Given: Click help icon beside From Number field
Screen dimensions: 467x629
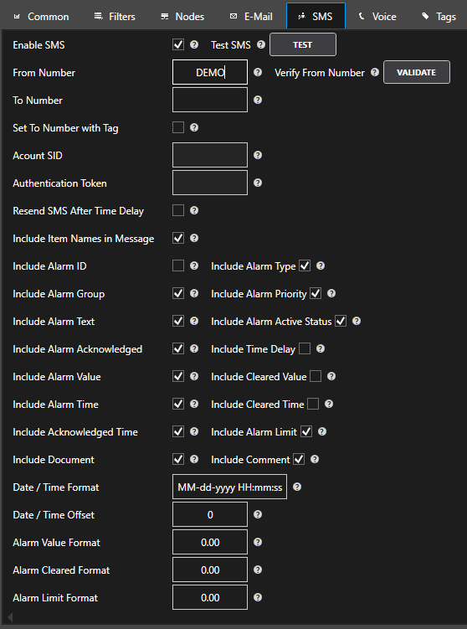Looking at the screenshot, I should [258, 72].
